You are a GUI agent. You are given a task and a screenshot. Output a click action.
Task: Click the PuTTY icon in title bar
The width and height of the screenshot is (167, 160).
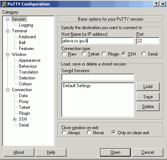4,4
